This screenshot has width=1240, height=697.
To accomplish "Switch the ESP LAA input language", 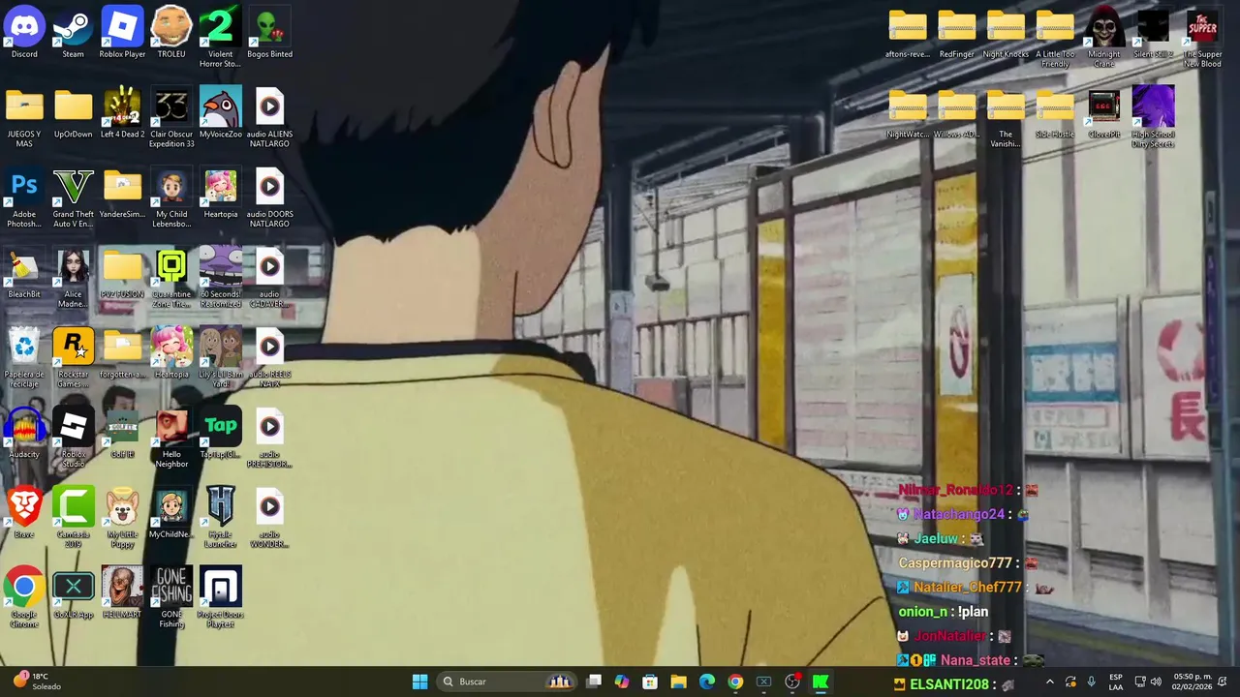I will click(x=1116, y=682).
